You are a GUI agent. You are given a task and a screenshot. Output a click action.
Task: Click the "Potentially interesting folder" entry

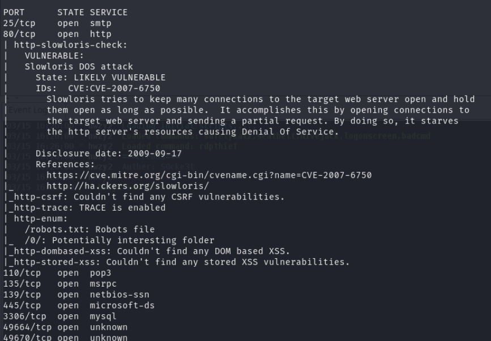pos(119,240)
